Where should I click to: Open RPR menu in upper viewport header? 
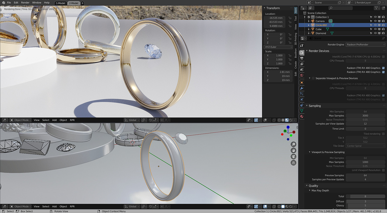click(x=72, y=120)
